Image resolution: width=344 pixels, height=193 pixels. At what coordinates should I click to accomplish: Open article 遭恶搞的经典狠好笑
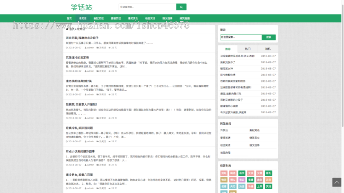(x=79, y=81)
